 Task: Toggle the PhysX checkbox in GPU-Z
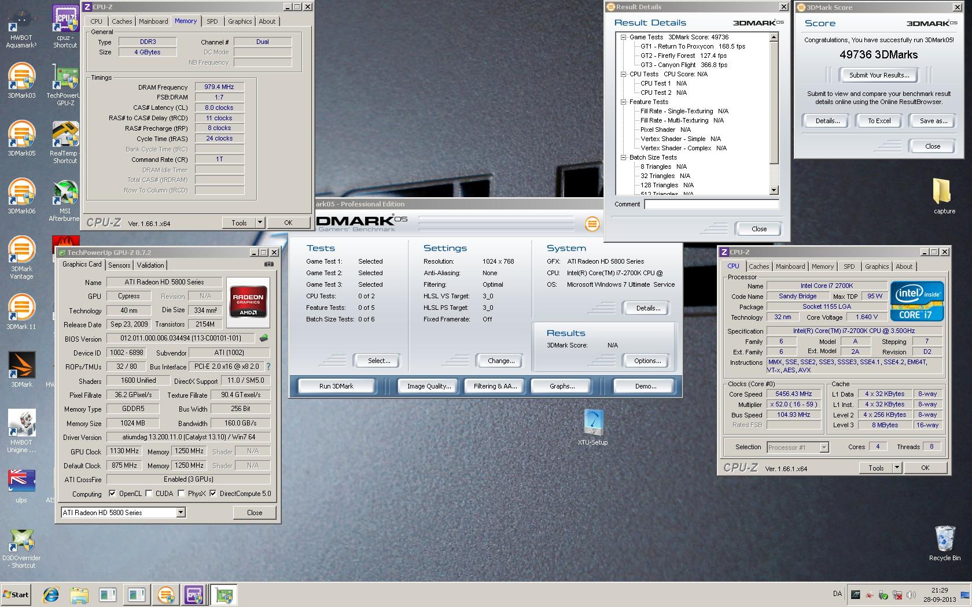[181, 494]
